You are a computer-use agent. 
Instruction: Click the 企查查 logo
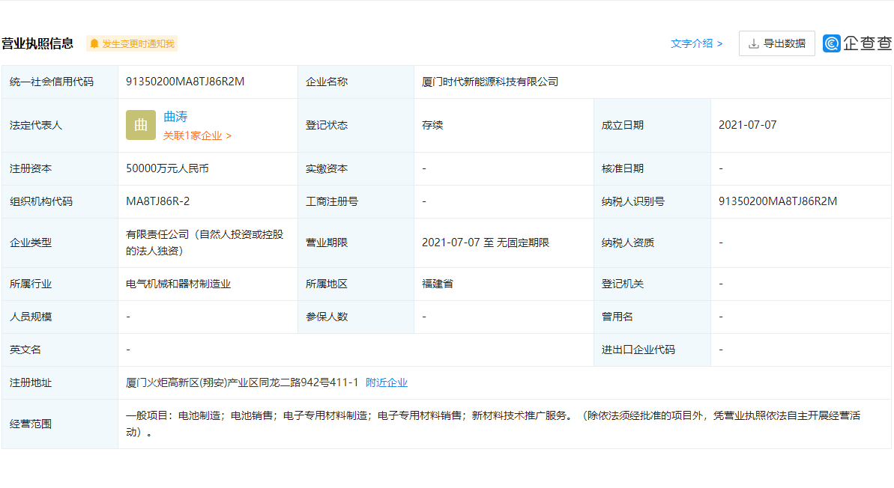coord(857,43)
